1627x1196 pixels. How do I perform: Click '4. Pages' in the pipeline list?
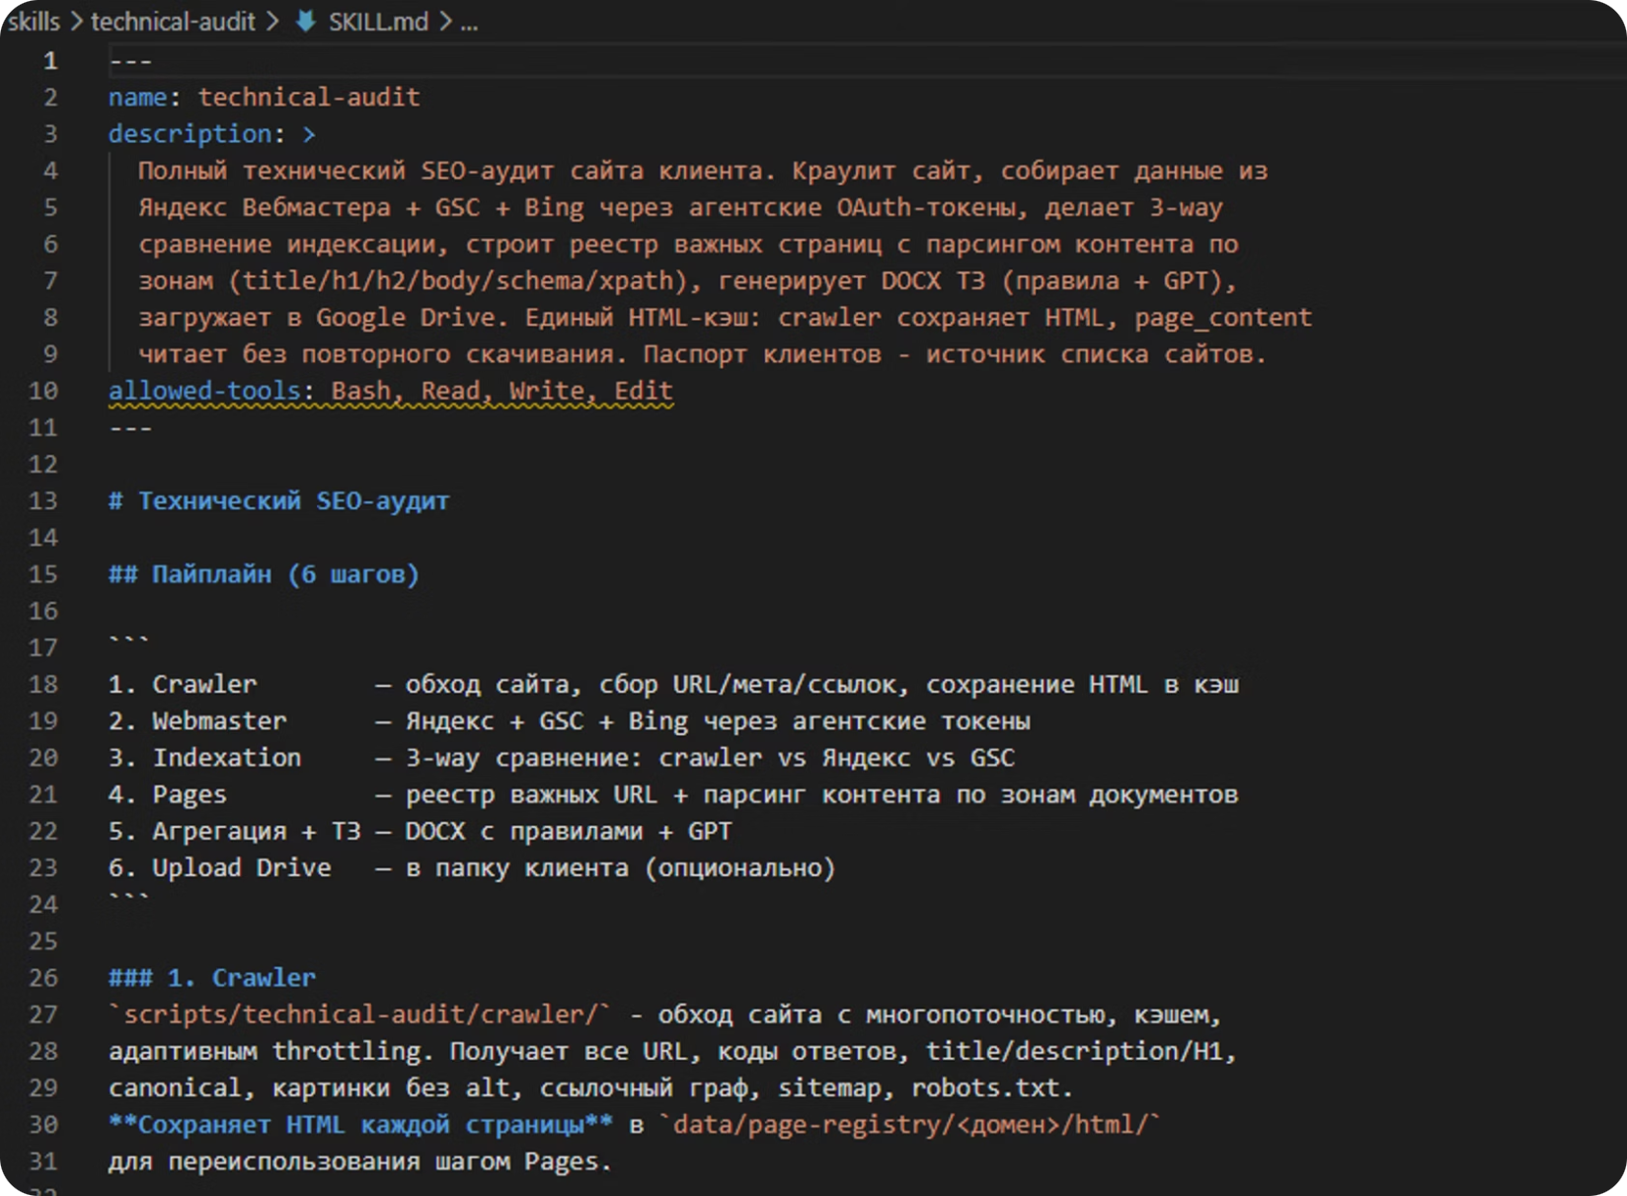pyautogui.click(x=168, y=793)
